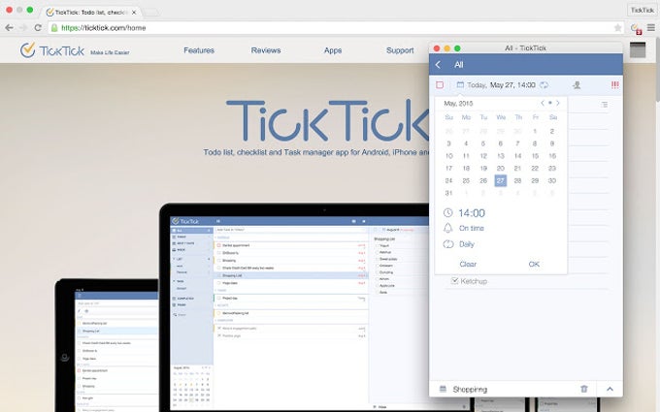Click the All title in popup header
Image resolution: width=660 pixels, height=412 pixels.
coord(459,65)
